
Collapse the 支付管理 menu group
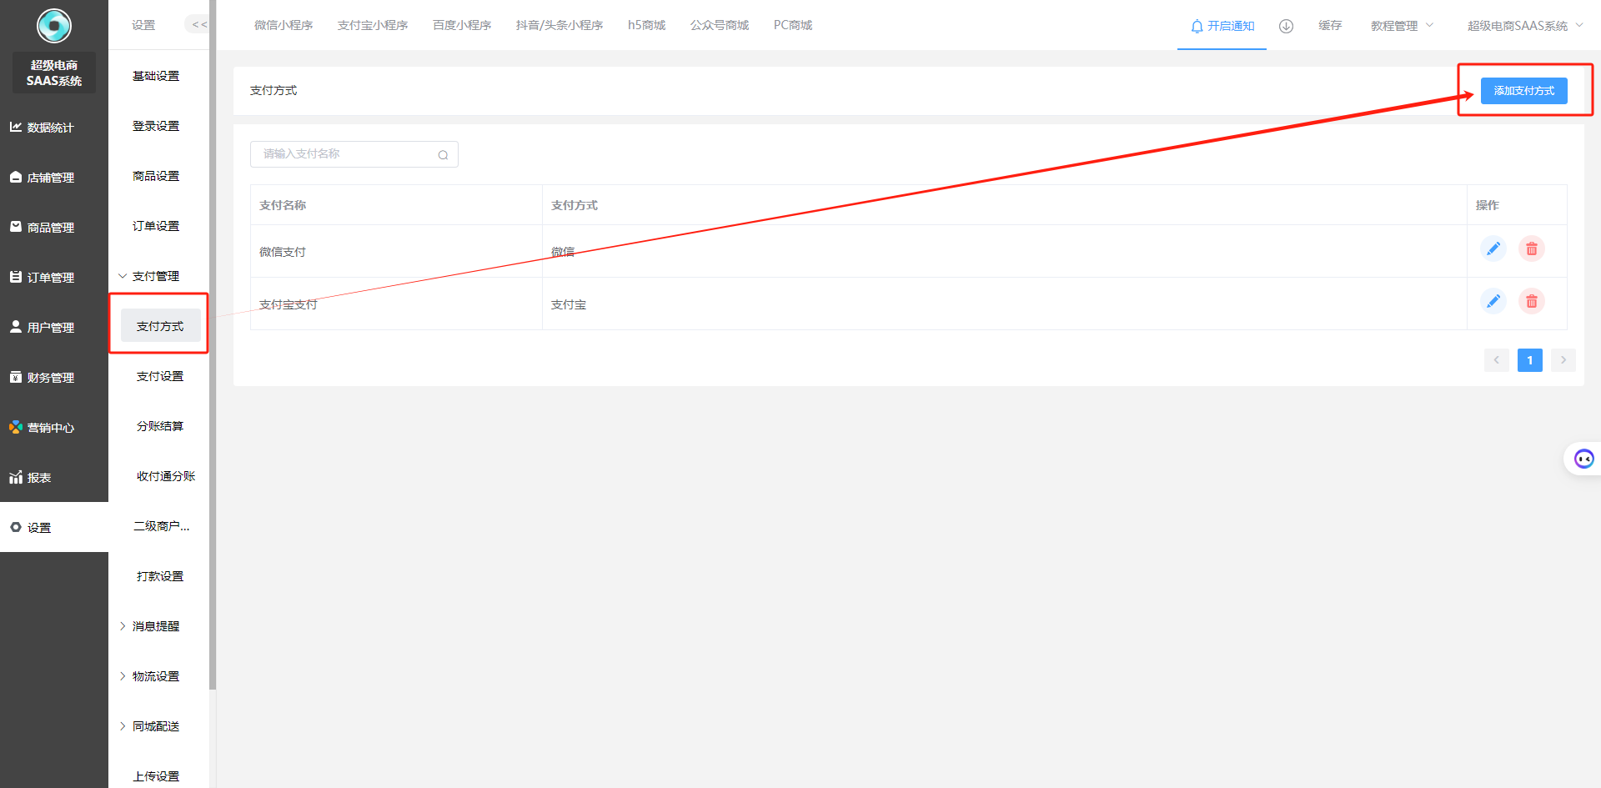tap(155, 276)
